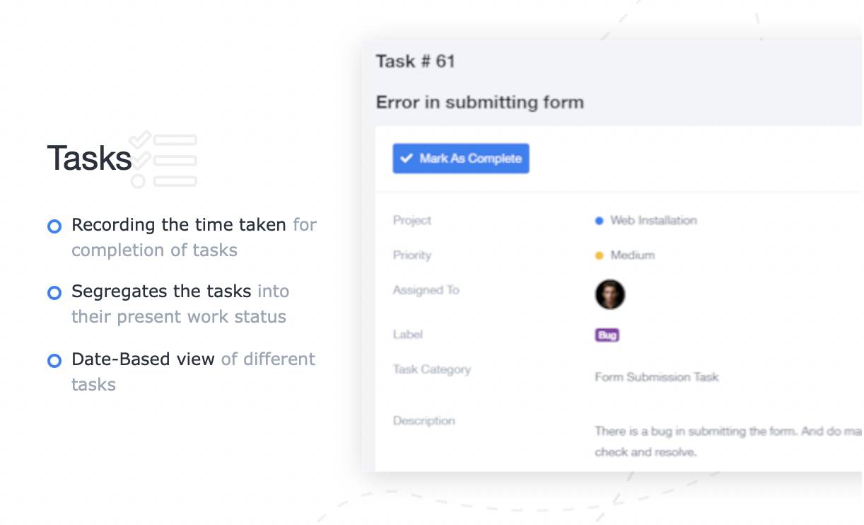
Task: Select the assignee avatar photo
Action: pos(609,294)
